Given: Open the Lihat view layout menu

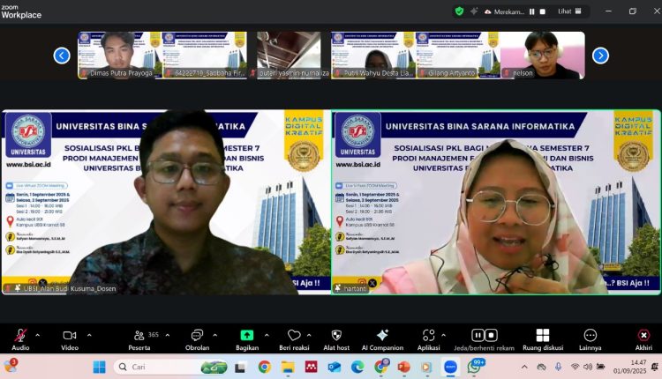Looking at the screenshot, I should [569, 11].
